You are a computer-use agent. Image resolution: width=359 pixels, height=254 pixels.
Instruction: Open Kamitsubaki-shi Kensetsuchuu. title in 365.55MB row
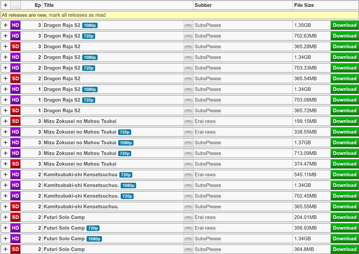tap(81, 207)
